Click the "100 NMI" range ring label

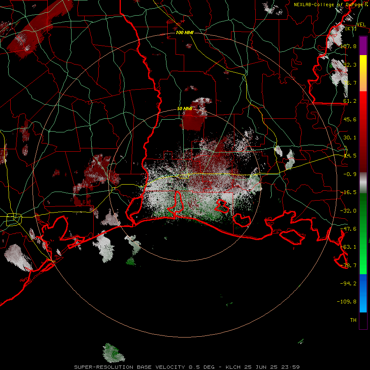point(185,32)
